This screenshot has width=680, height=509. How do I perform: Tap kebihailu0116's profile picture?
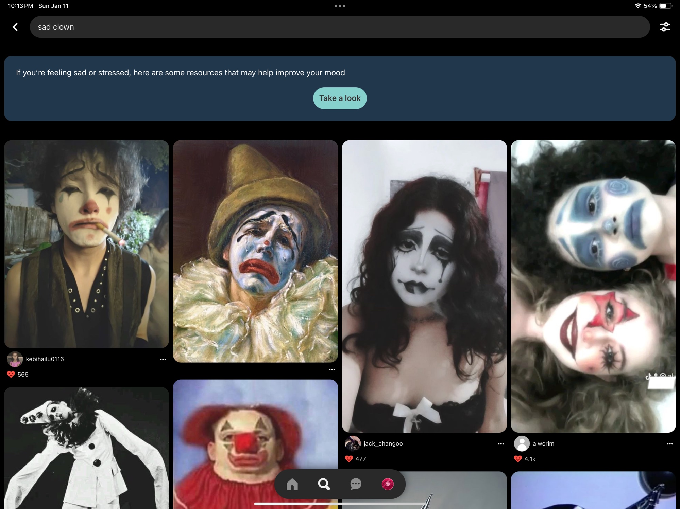15,359
